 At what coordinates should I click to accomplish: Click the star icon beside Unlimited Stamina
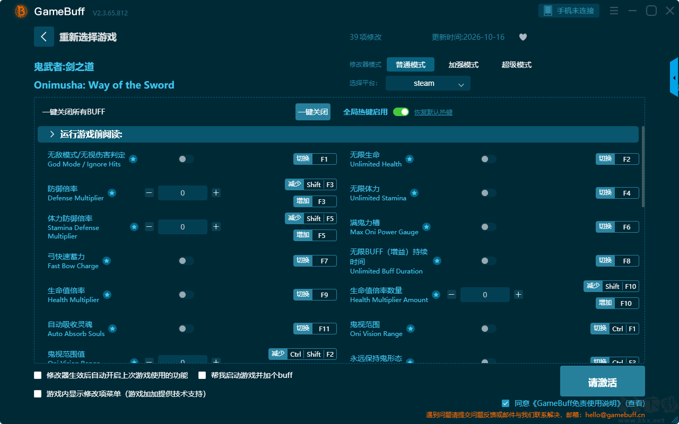point(414,193)
